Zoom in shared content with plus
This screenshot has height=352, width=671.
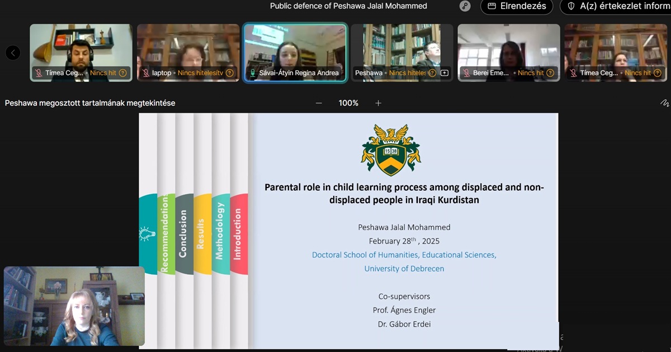click(x=379, y=103)
